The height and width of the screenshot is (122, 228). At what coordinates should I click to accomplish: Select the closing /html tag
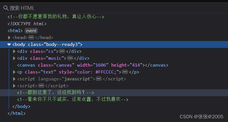[x=16, y=113]
